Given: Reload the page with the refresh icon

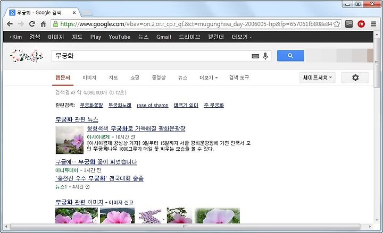Looking at the screenshot, I should [32, 24].
